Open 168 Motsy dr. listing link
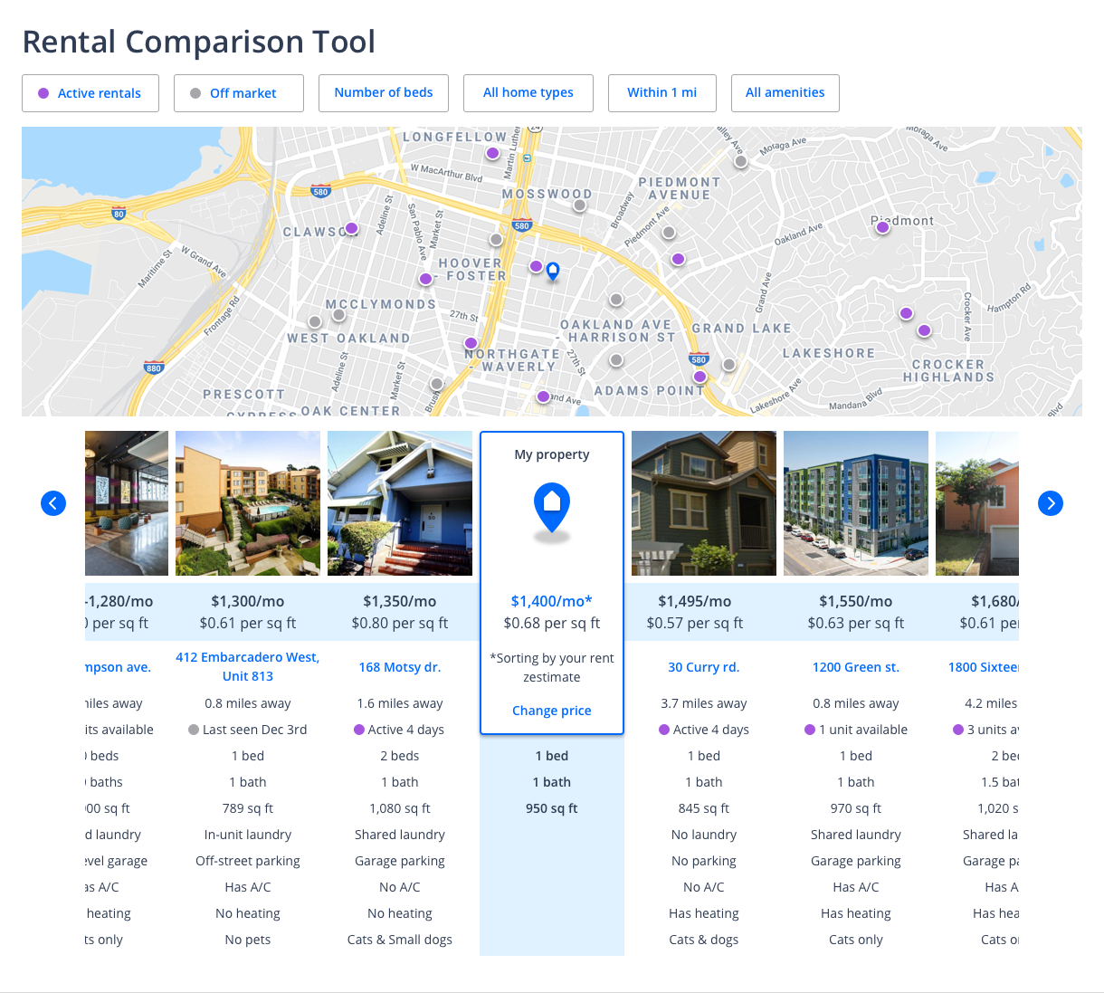The image size is (1104, 993). click(400, 667)
